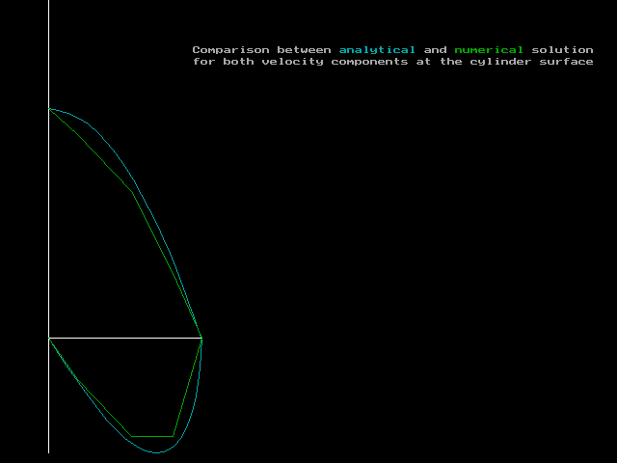Click lowest point of cyan analytical curve

[156, 451]
